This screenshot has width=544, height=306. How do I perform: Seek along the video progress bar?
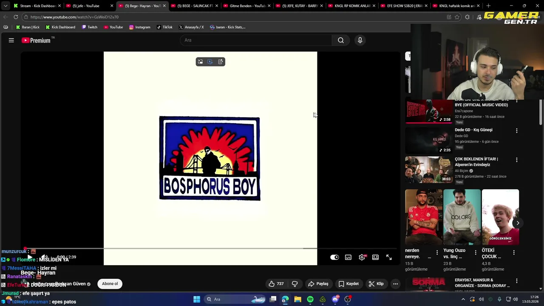pos(210,249)
